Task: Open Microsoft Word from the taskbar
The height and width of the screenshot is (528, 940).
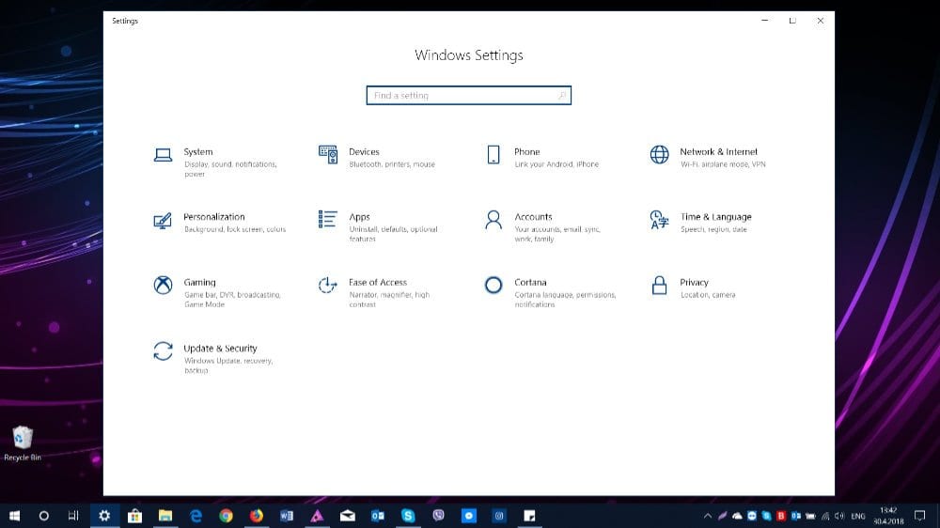Action: coord(287,516)
